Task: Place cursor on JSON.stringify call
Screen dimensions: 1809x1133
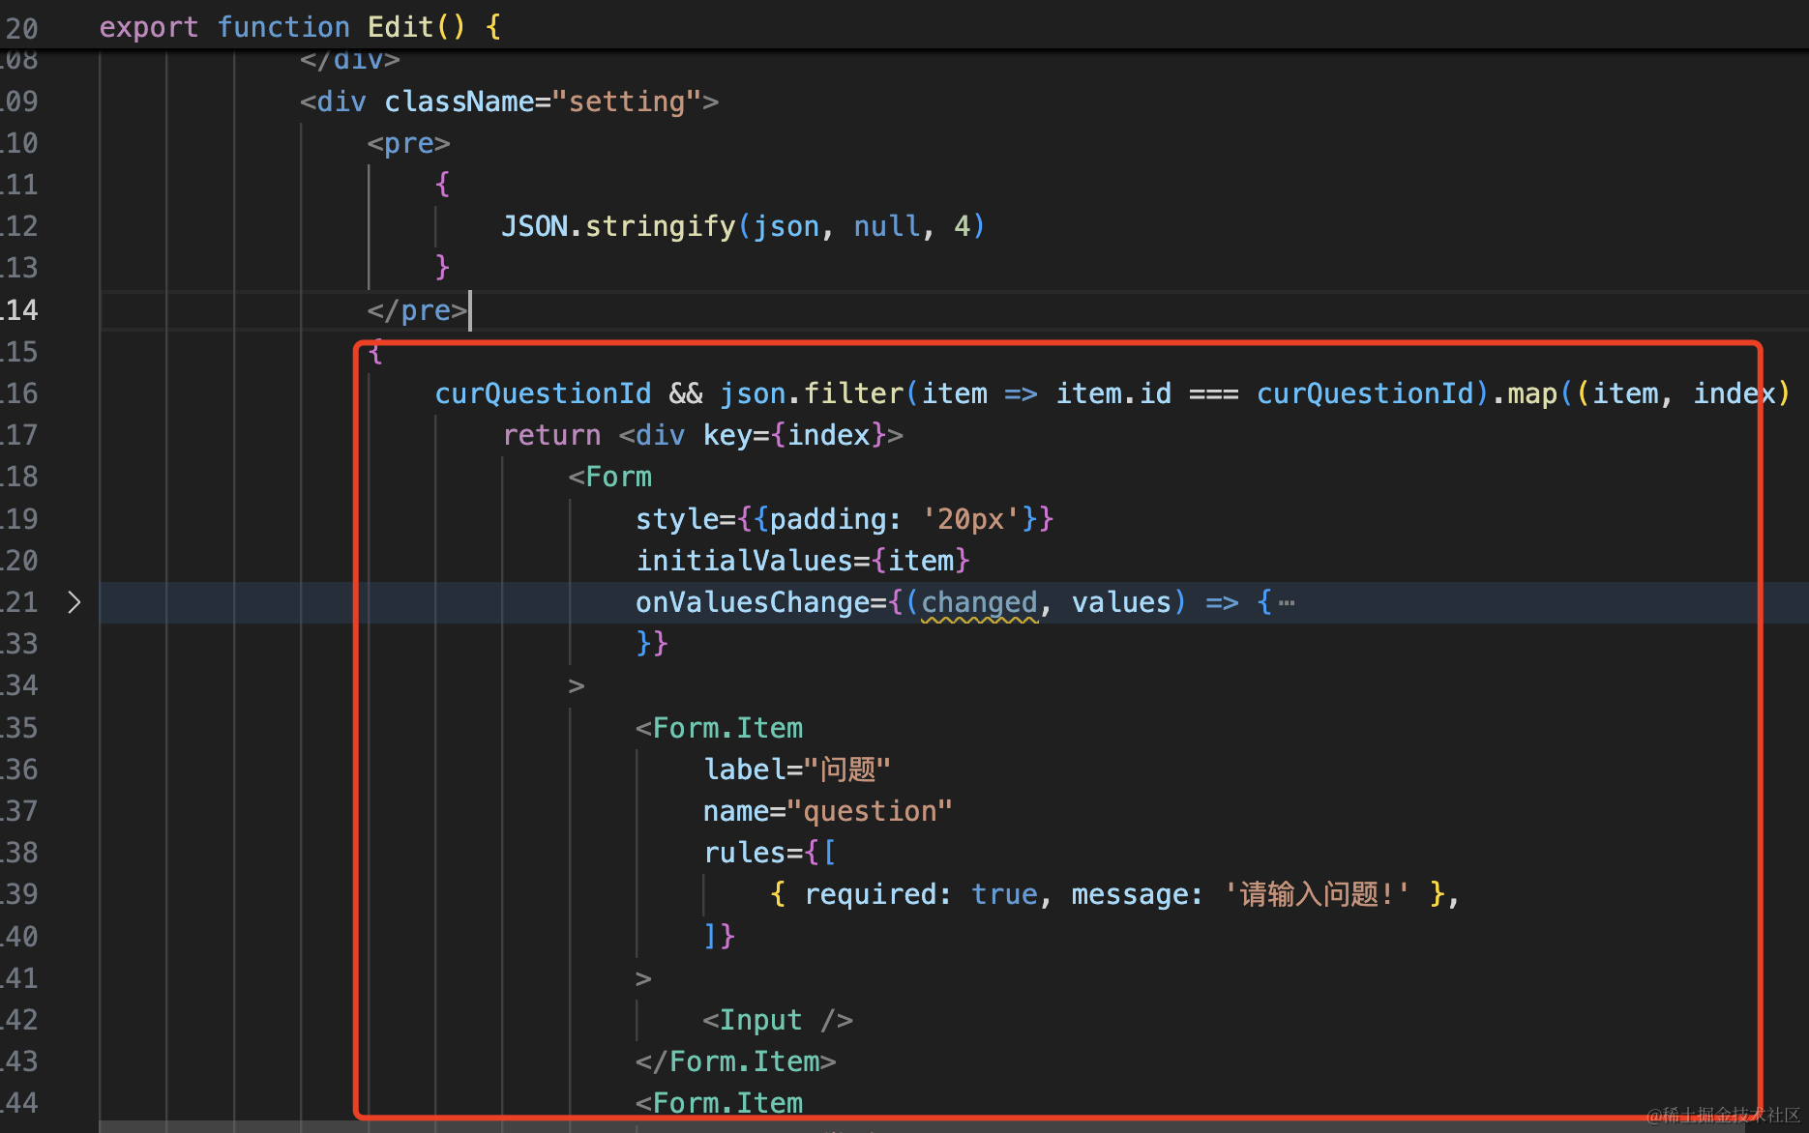Action: 617,226
